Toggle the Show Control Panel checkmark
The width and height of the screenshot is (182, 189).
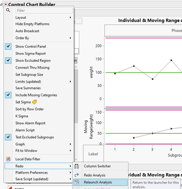coord(8,46)
